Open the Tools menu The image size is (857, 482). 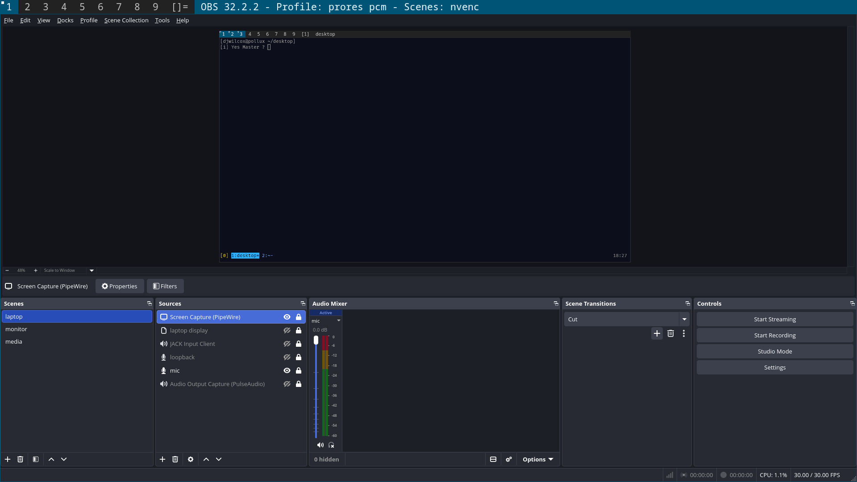coord(162,20)
